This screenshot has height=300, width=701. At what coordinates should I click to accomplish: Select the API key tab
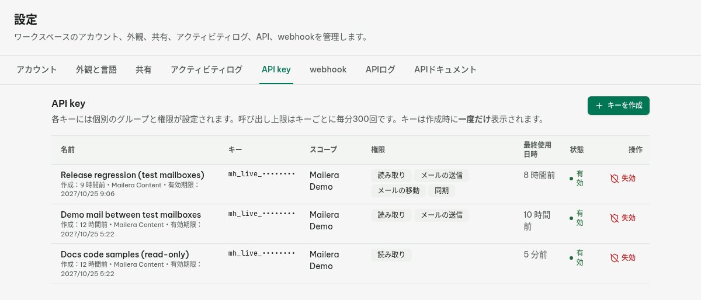[276, 69]
